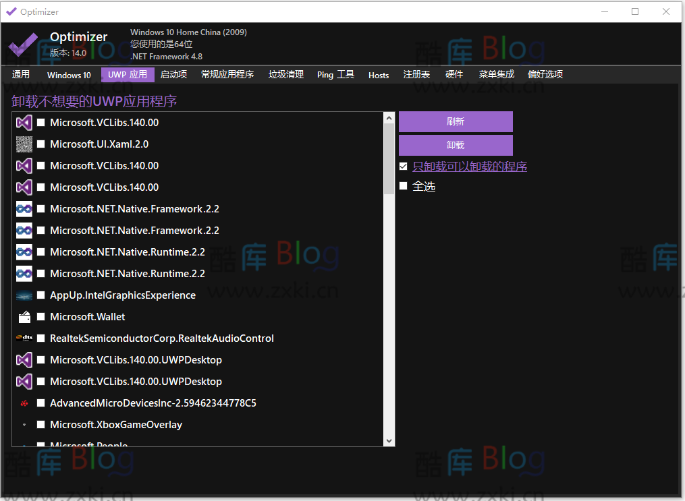Click the VCLibs.140.00.UWPDesktop purple icon
The height and width of the screenshot is (501, 685).
24,359
